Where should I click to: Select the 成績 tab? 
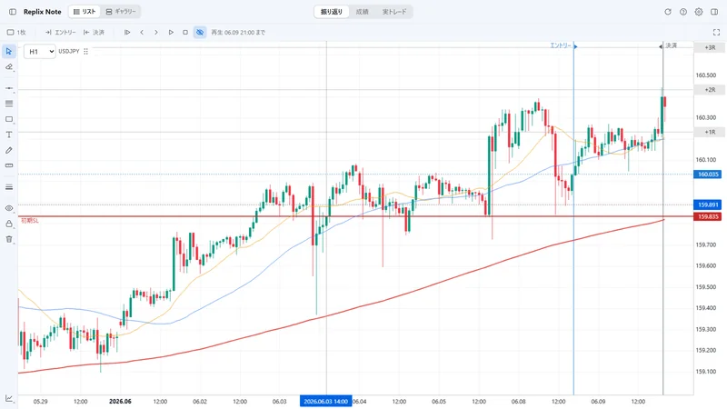(362, 12)
